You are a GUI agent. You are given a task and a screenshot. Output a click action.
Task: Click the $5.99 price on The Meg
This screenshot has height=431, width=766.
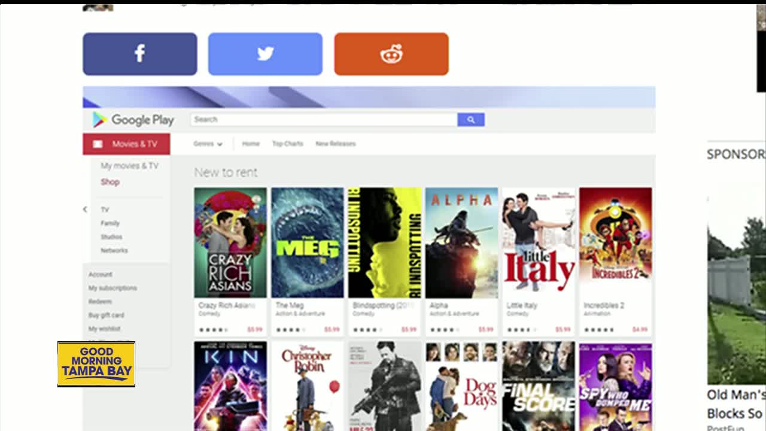click(x=332, y=330)
